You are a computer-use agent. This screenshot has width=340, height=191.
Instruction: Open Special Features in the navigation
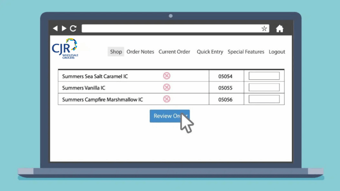pyautogui.click(x=246, y=52)
